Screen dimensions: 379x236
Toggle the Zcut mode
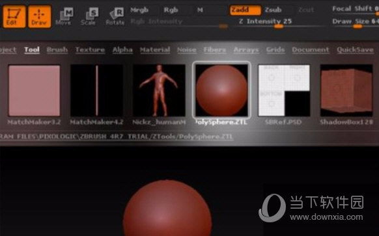[306, 10]
